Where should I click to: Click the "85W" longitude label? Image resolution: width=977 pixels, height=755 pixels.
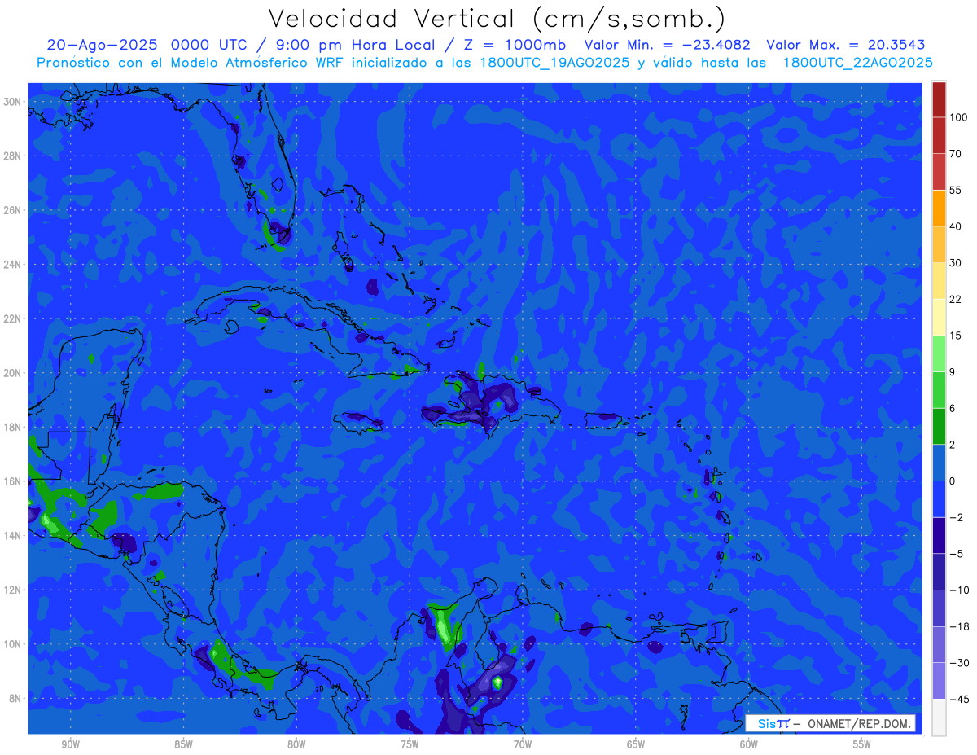coord(184,744)
